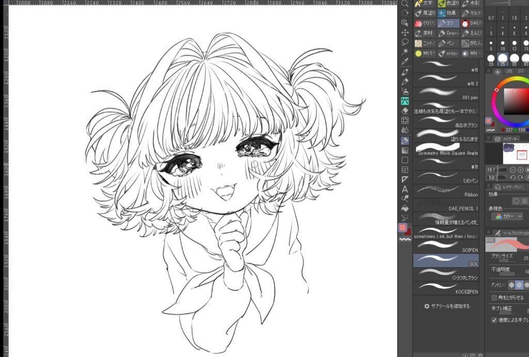Viewport: 529px width, 357px height.
Task: Select the Figure rectangle tool
Action: click(405, 160)
